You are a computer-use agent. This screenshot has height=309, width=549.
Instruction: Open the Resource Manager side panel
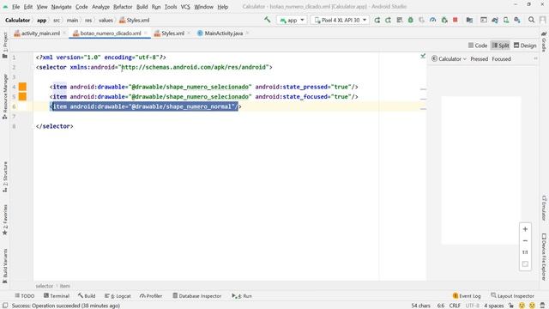coord(5,96)
